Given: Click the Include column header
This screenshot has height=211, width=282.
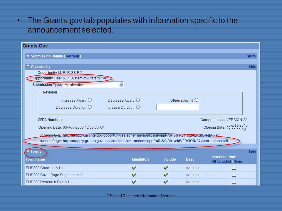Looking at the screenshot, I should pos(169,159).
